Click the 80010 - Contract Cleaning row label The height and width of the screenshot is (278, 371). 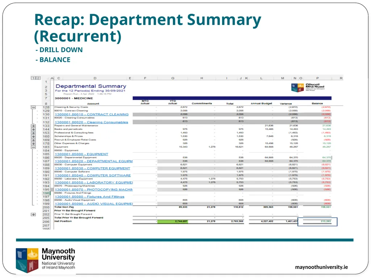pos(71,111)
